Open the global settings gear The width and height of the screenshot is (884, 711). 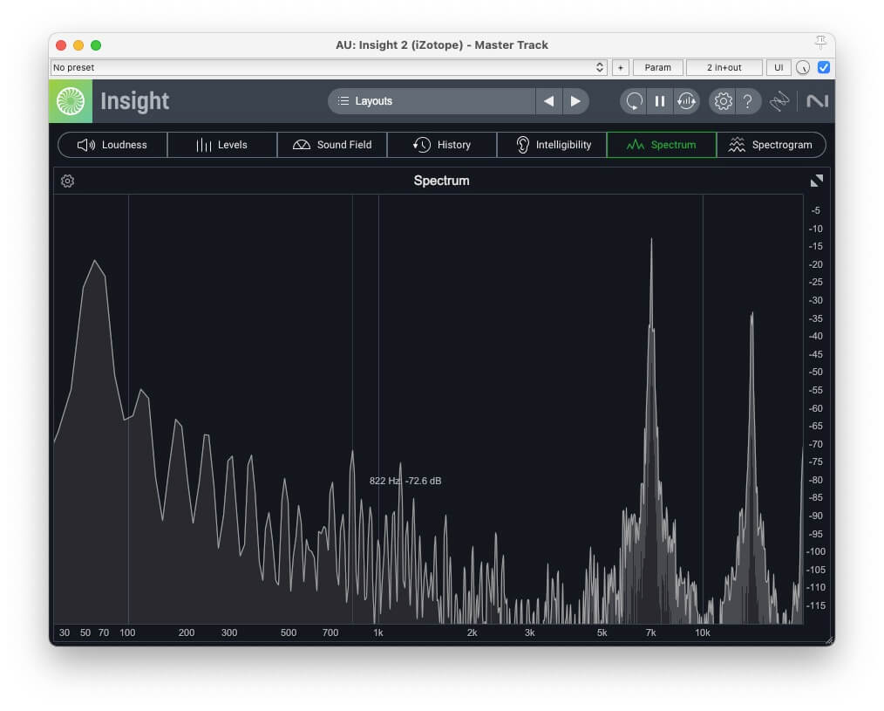tap(723, 101)
